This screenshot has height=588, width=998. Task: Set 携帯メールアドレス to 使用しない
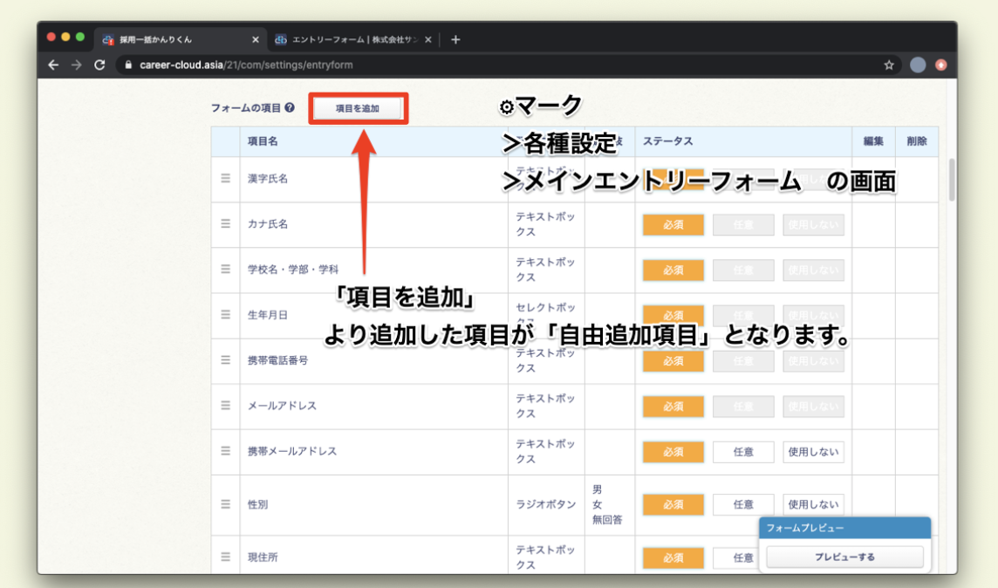813,452
